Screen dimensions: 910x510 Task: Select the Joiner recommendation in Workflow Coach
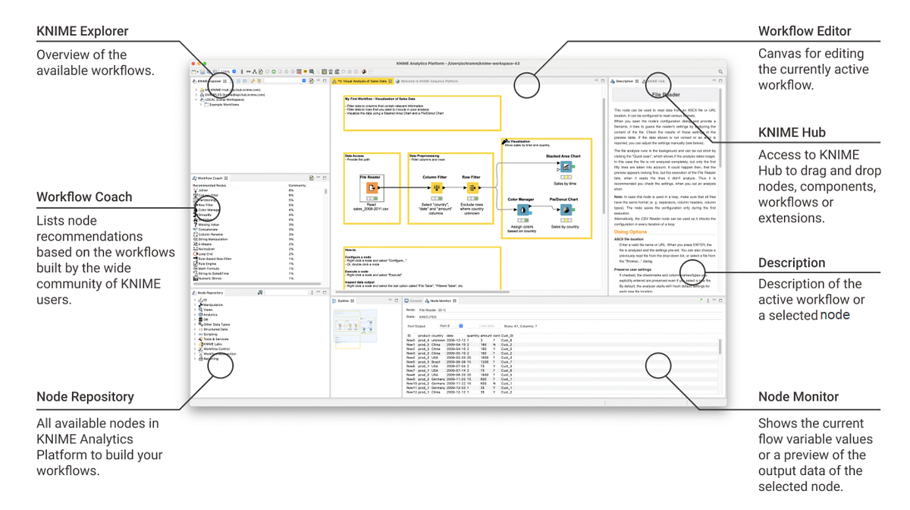[x=201, y=189]
